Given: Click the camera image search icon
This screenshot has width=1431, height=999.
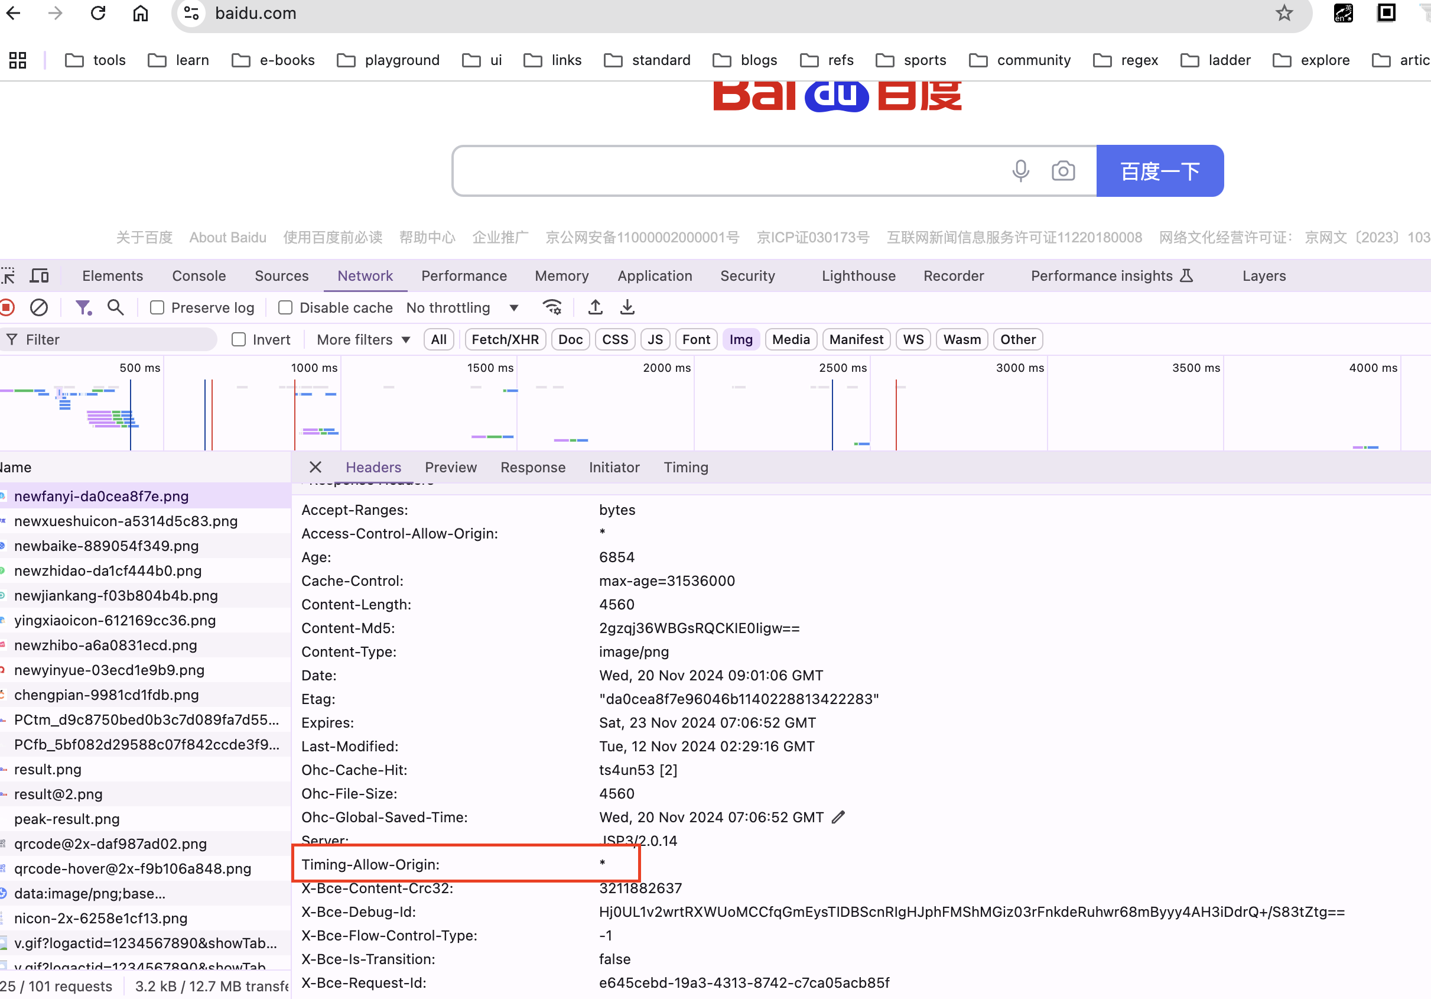Looking at the screenshot, I should point(1063,170).
